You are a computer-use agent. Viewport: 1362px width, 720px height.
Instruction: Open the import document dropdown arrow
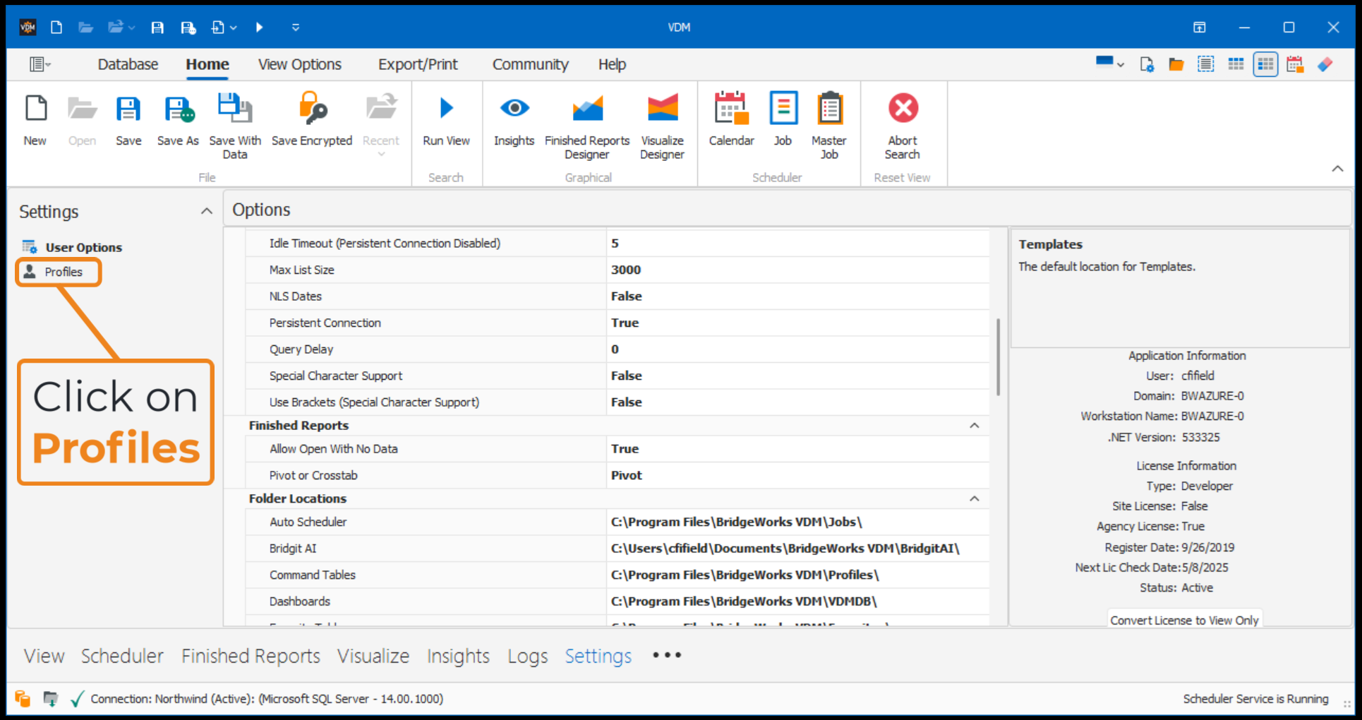pos(233,28)
